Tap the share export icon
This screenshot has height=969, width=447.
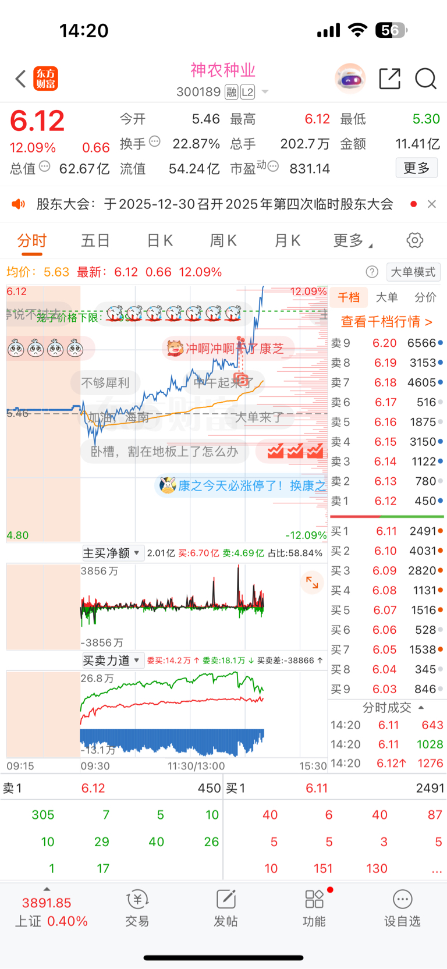(389, 79)
